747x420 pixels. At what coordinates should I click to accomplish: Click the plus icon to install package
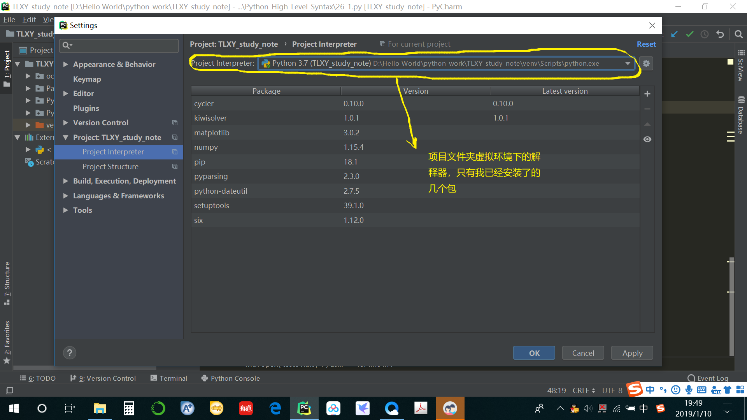tap(647, 94)
